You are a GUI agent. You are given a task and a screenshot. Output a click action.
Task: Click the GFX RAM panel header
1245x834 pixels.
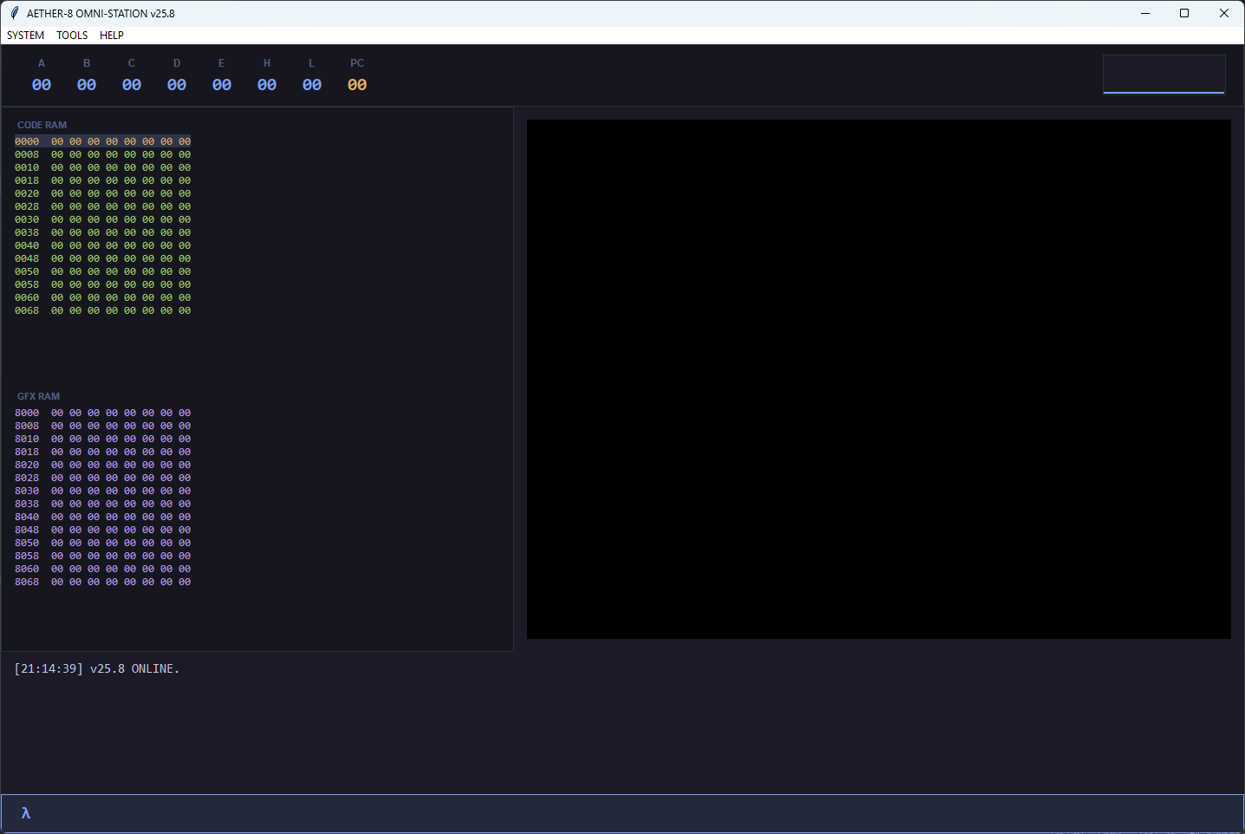point(38,395)
